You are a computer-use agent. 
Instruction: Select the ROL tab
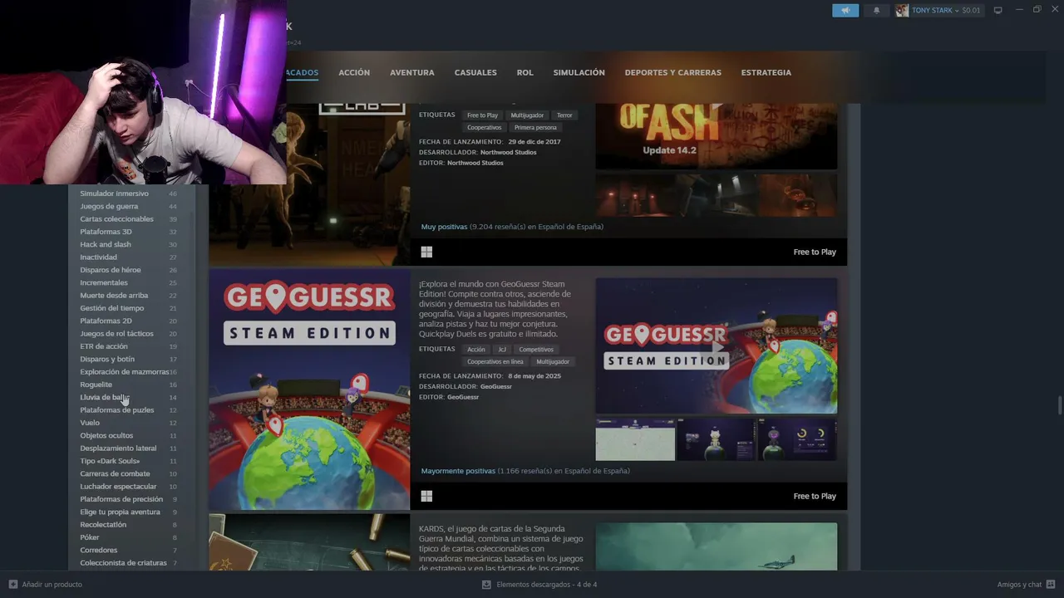click(x=525, y=72)
